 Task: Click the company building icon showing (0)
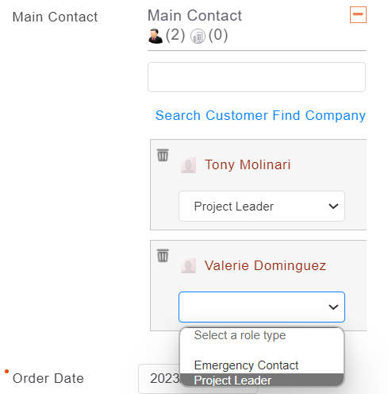click(198, 37)
